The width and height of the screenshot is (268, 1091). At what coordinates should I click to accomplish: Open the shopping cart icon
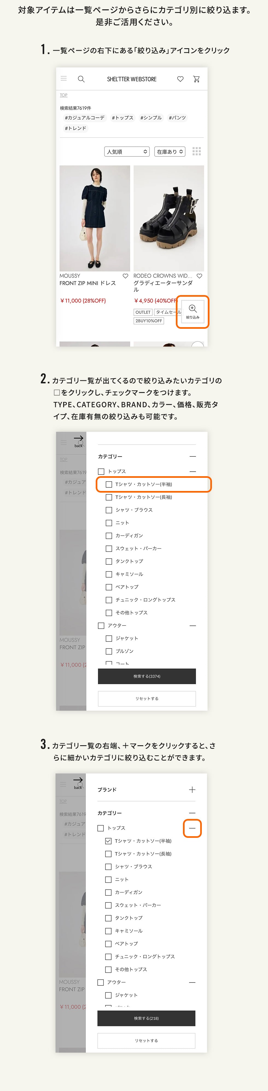click(196, 79)
